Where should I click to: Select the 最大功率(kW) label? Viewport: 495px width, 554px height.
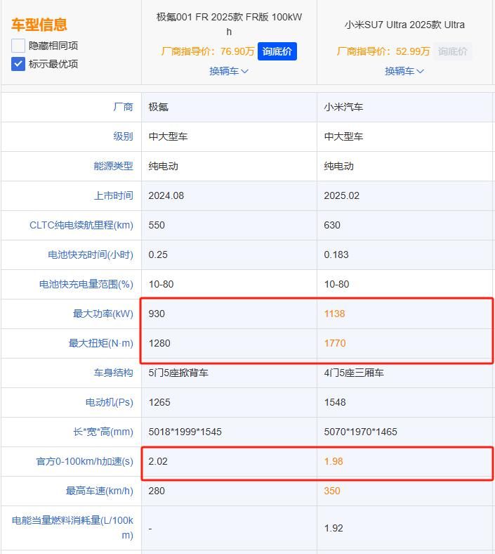tap(103, 314)
